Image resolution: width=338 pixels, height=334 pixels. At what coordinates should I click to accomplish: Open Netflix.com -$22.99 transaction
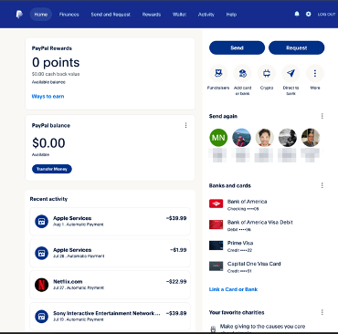click(110, 285)
